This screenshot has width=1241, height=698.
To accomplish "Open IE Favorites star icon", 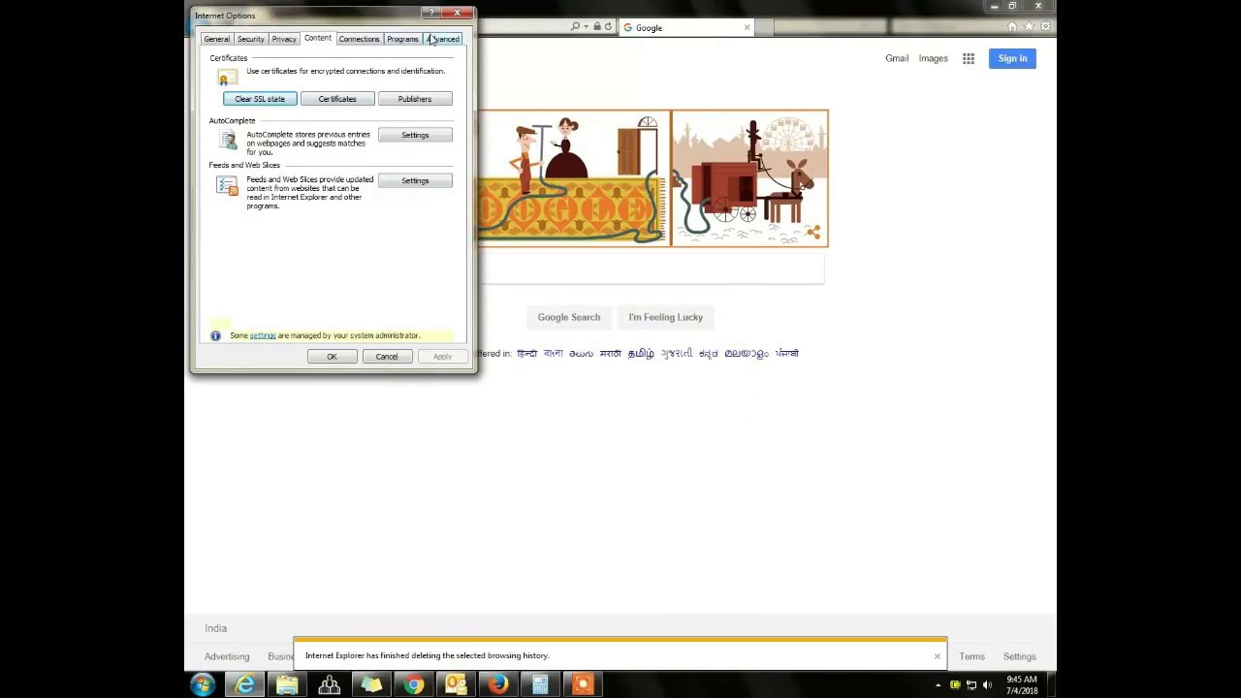I will 1029,27.
